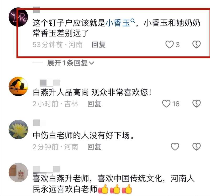The width and height of the screenshot is (210, 196).
Task: Open the yellow lotus avatar profile
Action: coord(18,129)
